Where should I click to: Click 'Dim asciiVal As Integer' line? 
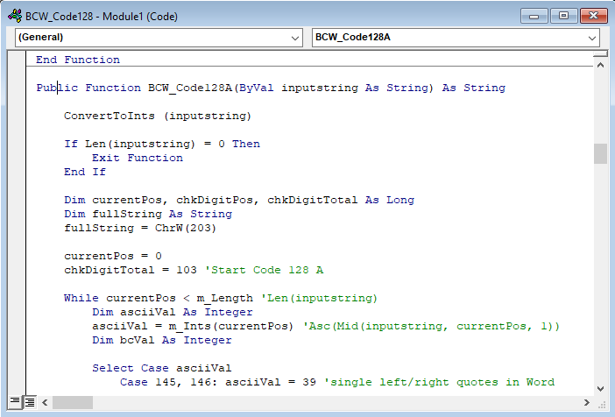(173, 312)
